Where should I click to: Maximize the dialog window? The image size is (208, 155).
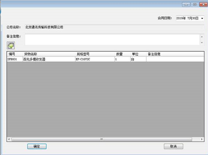tap(195, 5)
